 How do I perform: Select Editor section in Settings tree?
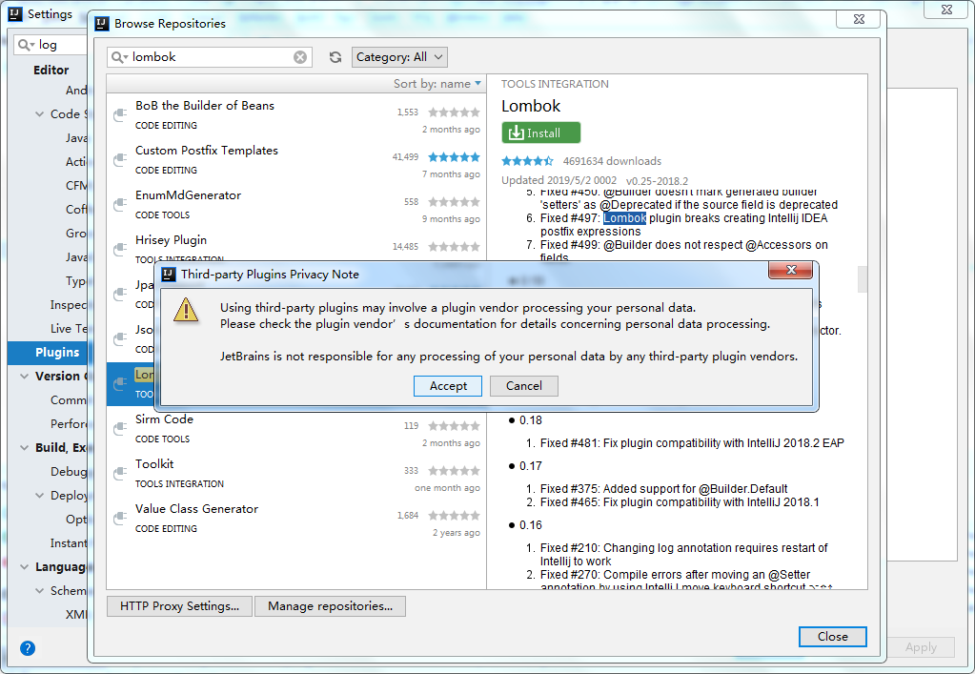point(51,71)
